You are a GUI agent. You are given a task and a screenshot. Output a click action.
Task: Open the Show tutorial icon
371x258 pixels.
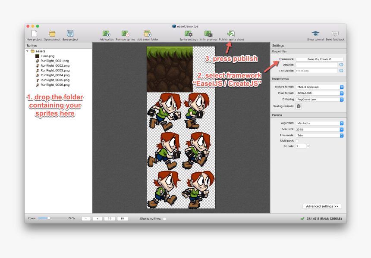click(315, 34)
